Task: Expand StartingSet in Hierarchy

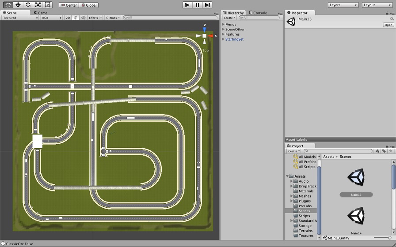Action: [223, 39]
